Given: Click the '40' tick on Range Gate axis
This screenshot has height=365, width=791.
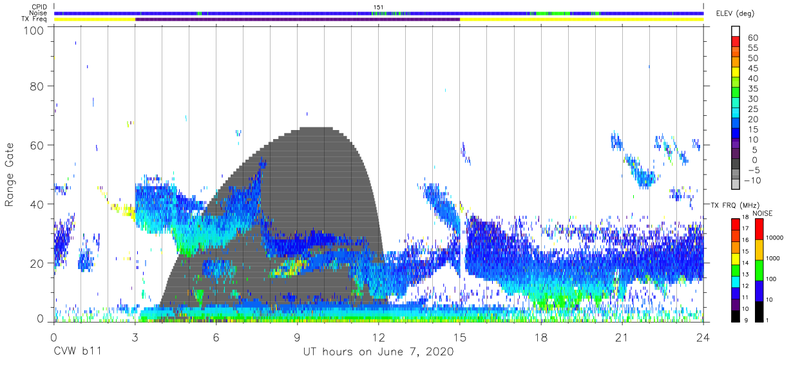Looking at the screenshot, I should click(38, 204).
